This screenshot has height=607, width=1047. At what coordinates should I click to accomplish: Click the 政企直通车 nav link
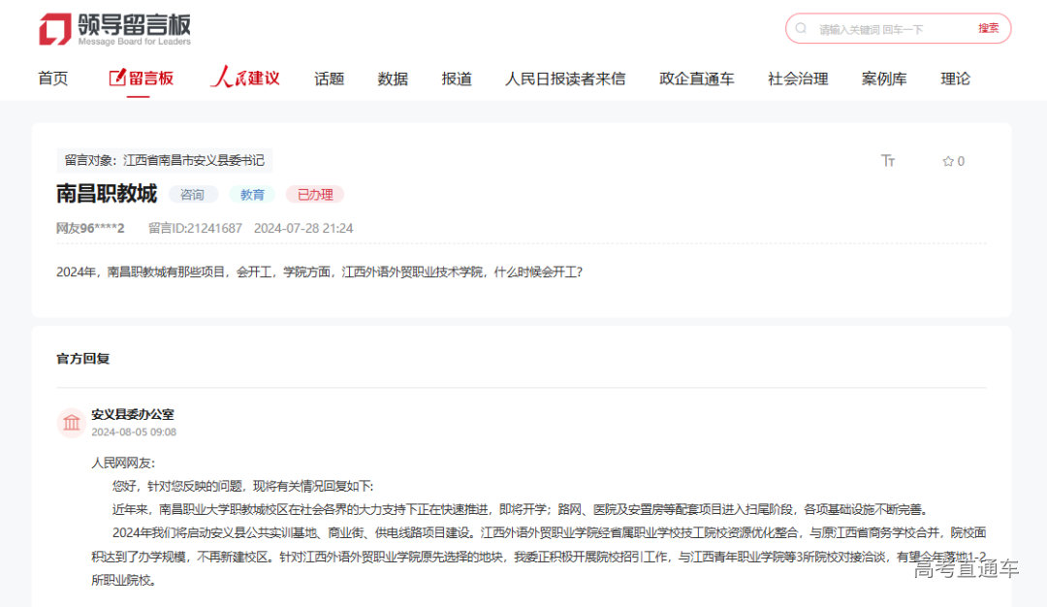(697, 79)
